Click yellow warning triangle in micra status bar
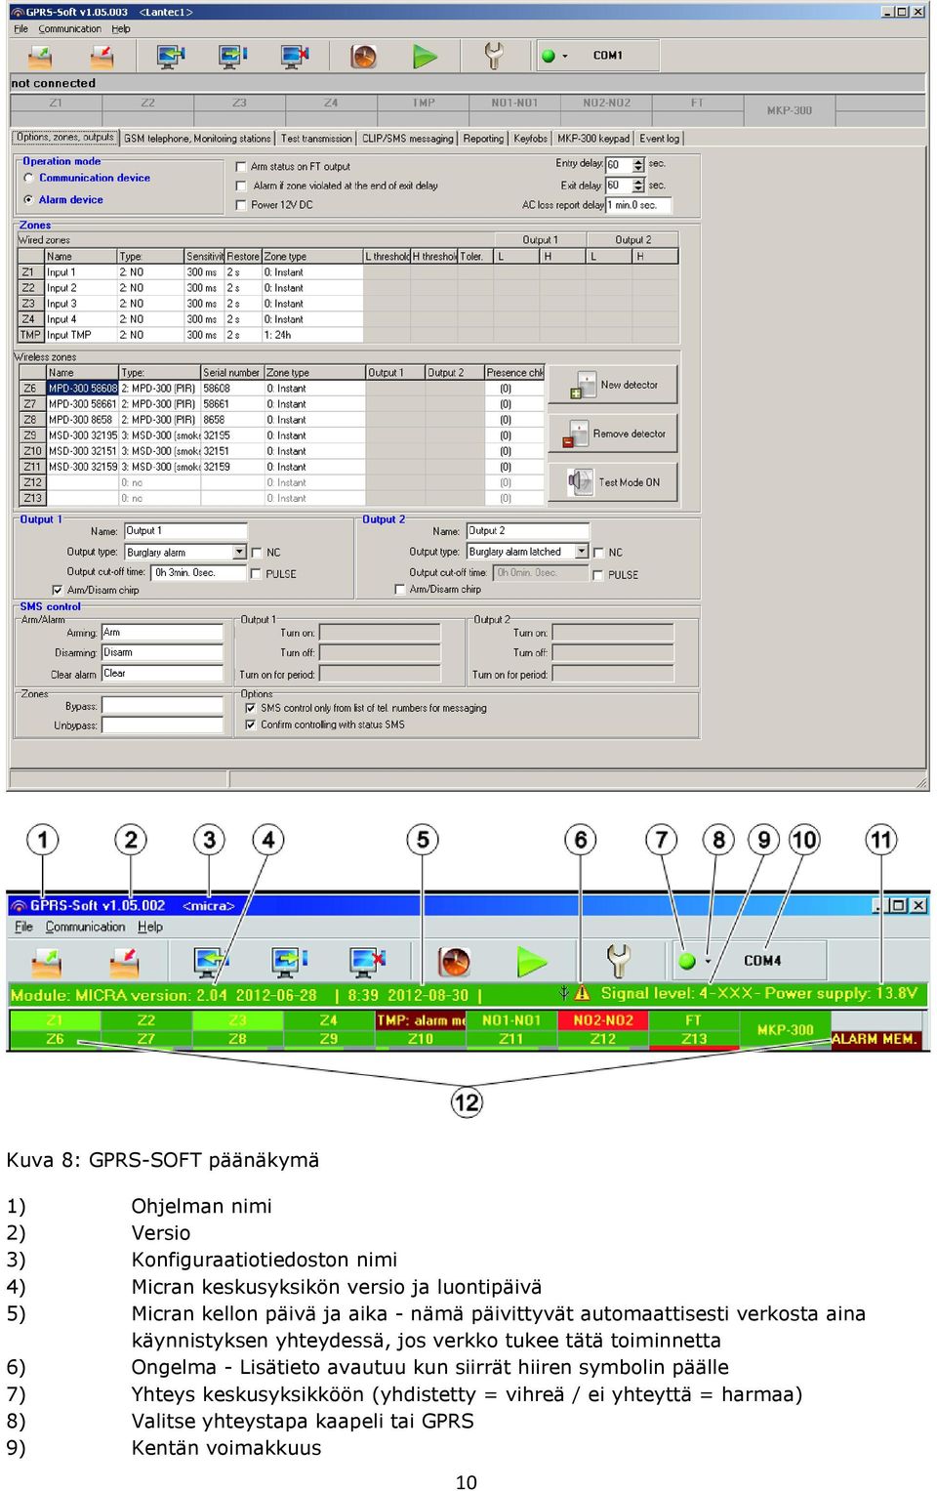 [x=583, y=993]
